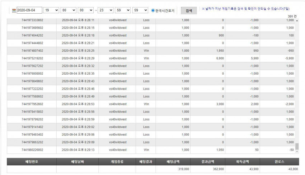Click bet number 7441979141402

32,127
